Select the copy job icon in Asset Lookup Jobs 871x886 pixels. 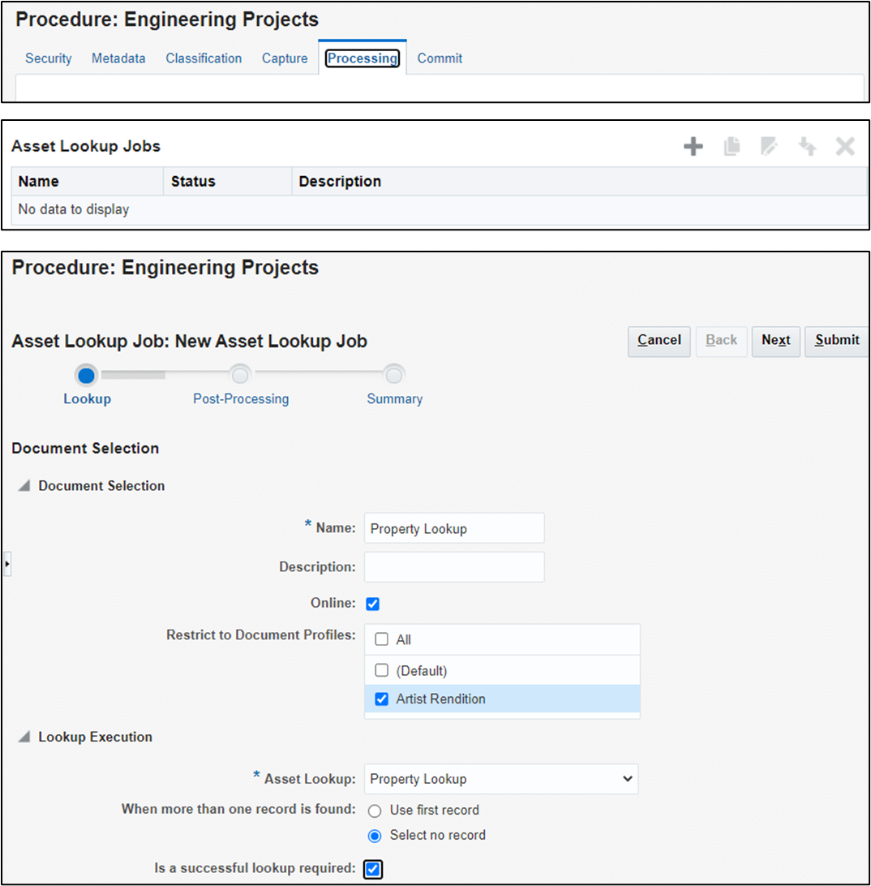[x=732, y=146]
